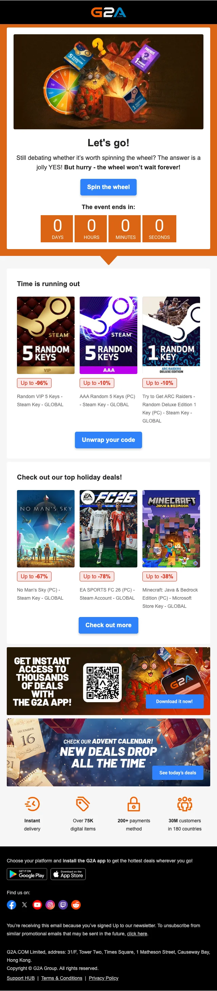This screenshot has height=991, width=217.
Task: Open the Twitch social icon
Action: 63,904
